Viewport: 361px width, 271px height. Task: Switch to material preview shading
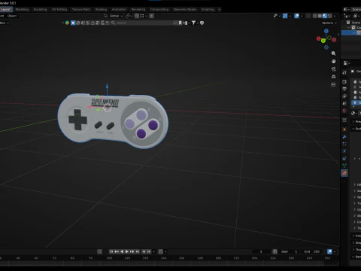tap(325, 16)
